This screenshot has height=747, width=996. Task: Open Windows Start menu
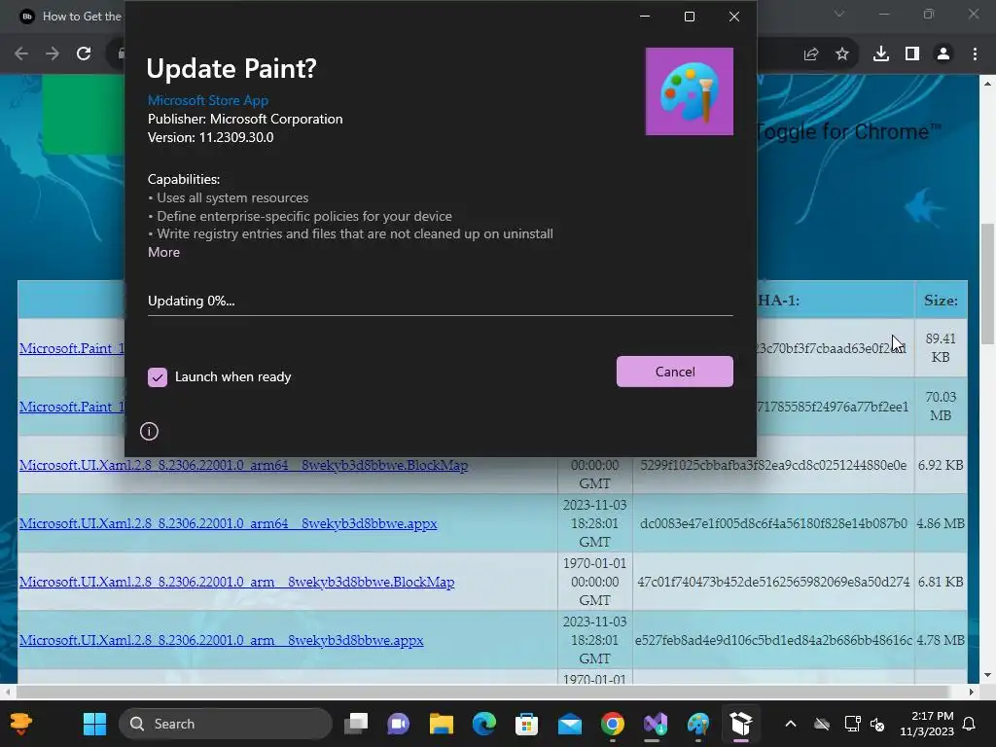pyautogui.click(x=94, y=724)
